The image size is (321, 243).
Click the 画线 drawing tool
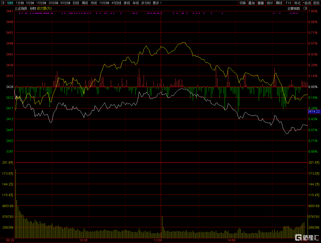pos(279,3)
